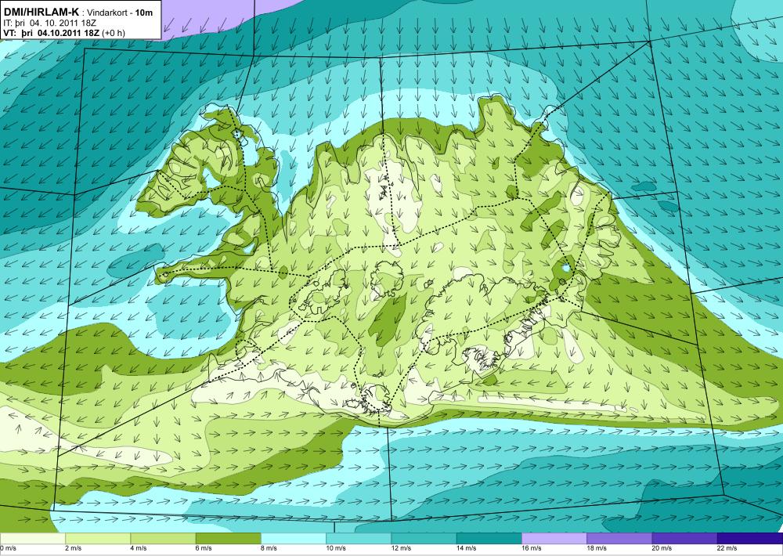Click the dark green 6–8 m/s legend swatch
This screenshot has width=783, height=556.
(x=228, y=539)
